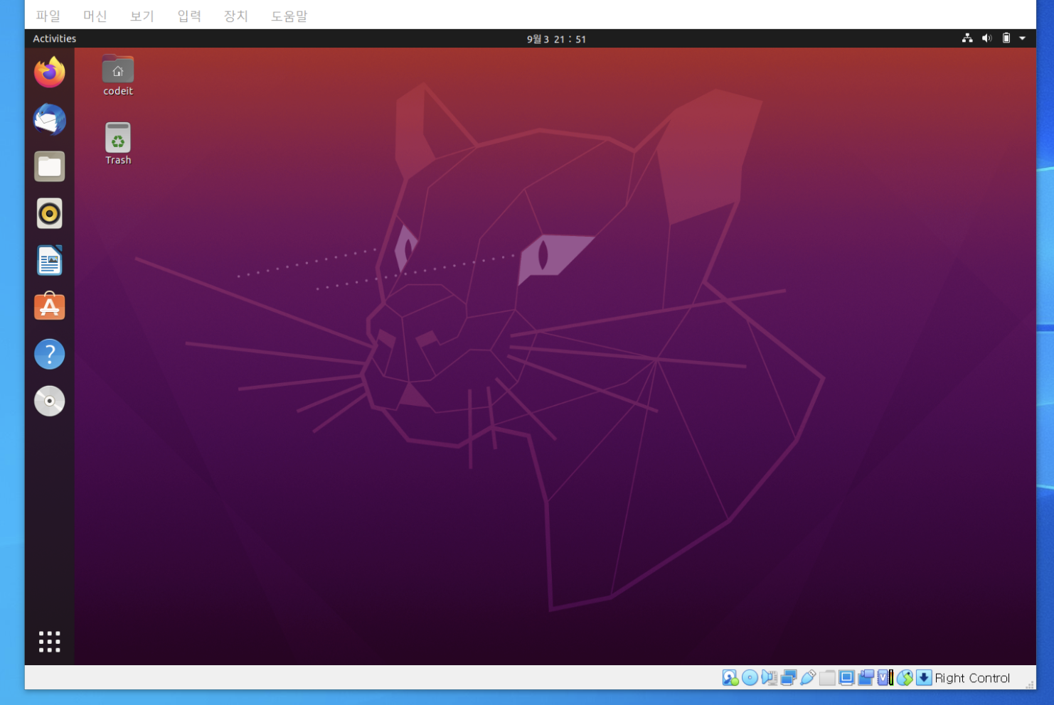Click the network status icon in top bar
Viewport: 1054px width, 705px height.
(x=967, y=38)
